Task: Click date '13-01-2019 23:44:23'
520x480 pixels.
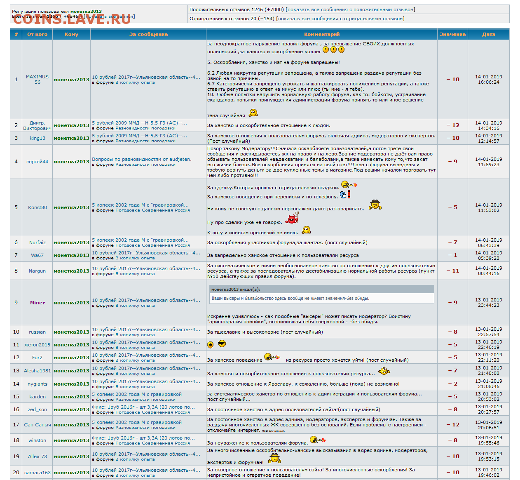Action: pos(489,303)
